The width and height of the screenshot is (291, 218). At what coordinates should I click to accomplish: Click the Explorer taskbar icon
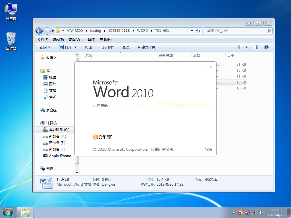coord(25,212)
